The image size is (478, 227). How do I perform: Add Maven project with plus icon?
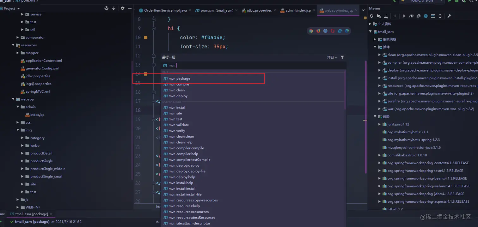click(395, 16)
